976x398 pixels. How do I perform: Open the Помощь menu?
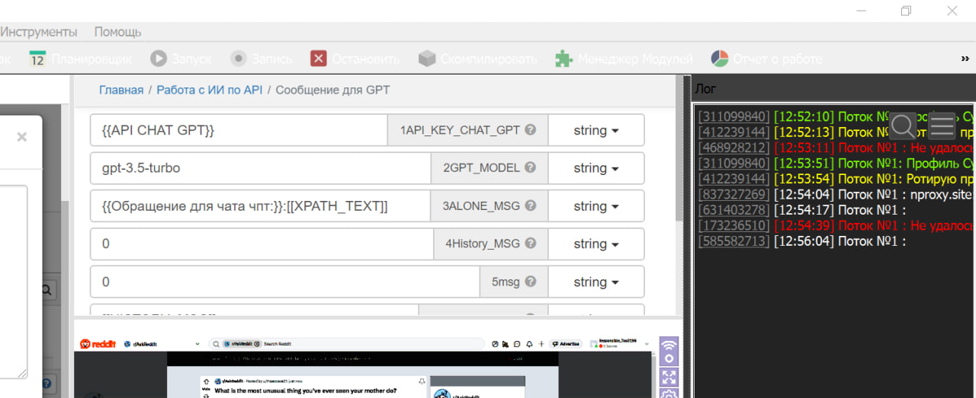click(117, 32)
